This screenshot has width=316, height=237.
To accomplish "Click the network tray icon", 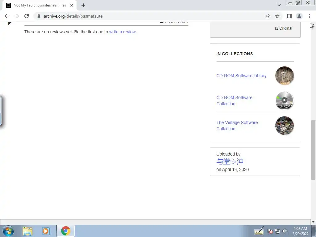I will tap(277, 231).
